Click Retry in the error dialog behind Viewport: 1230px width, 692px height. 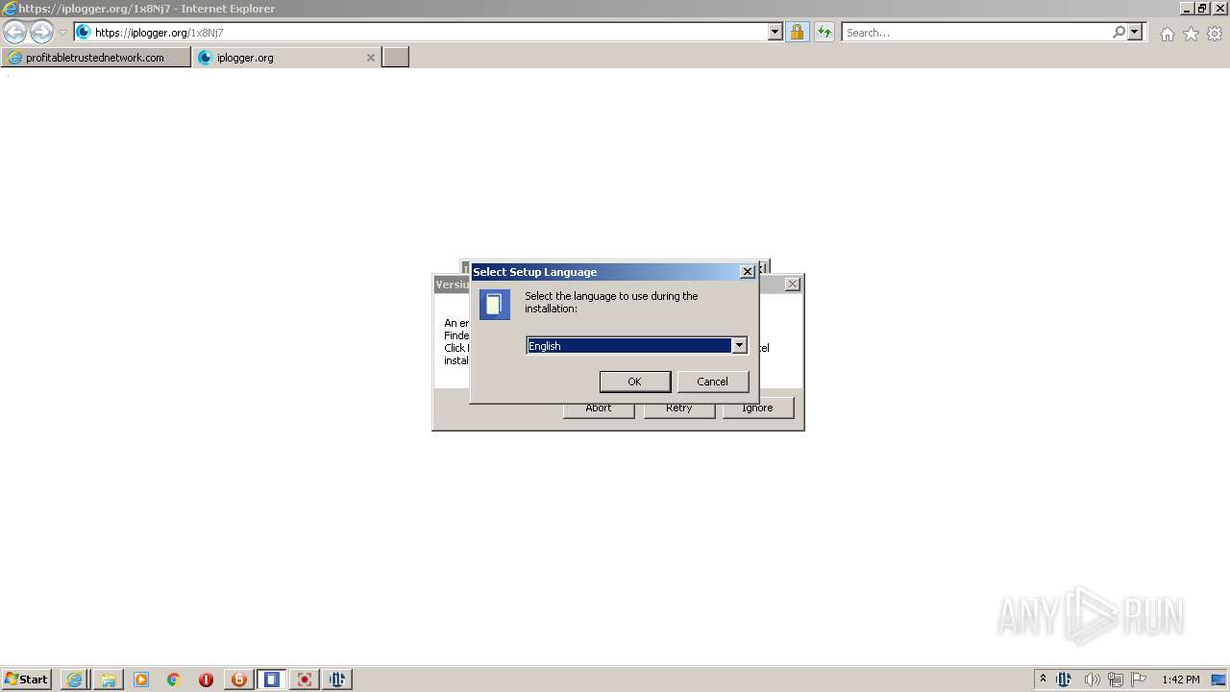pyautogui.click(x=679, y=408)
